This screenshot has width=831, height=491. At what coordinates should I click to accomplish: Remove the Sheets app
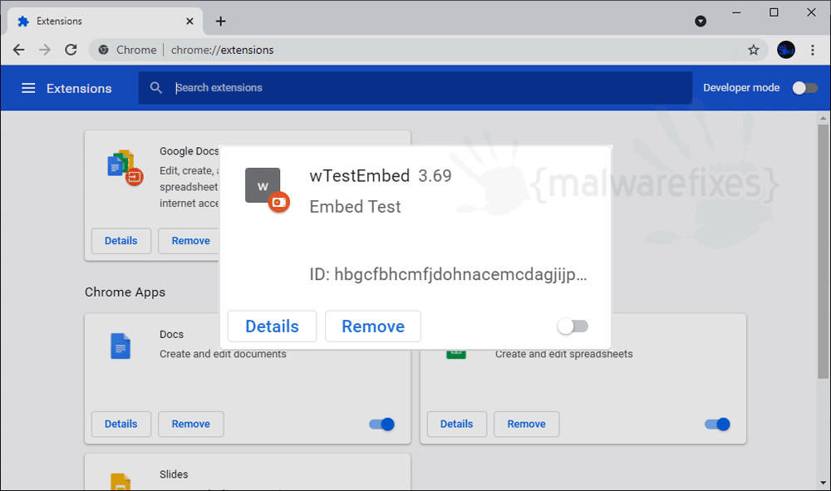(526, 425)
